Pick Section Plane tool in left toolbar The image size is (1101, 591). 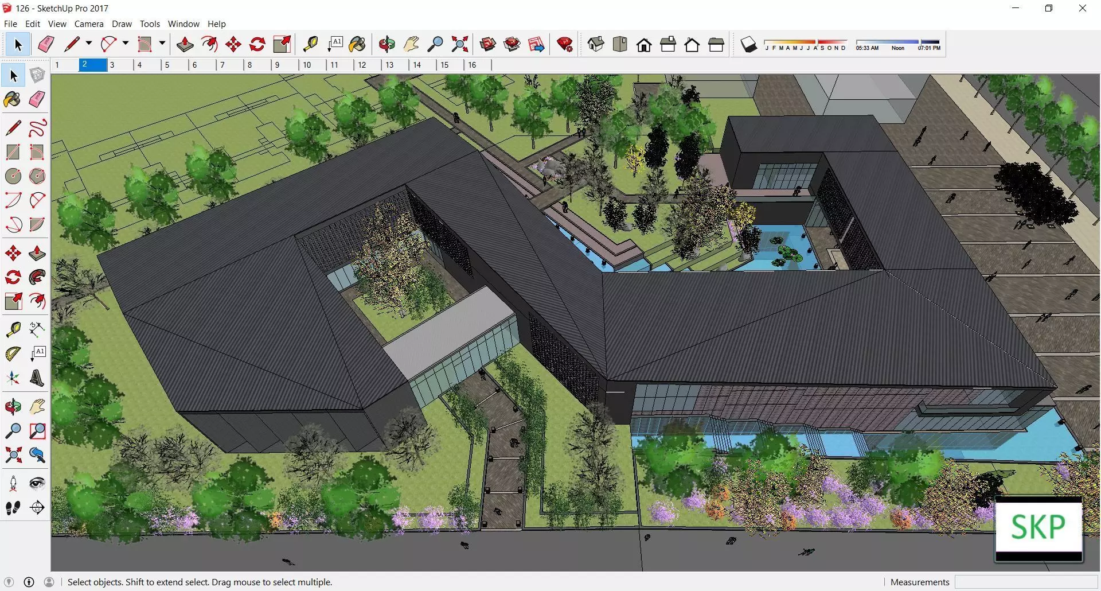click(37, 508)
